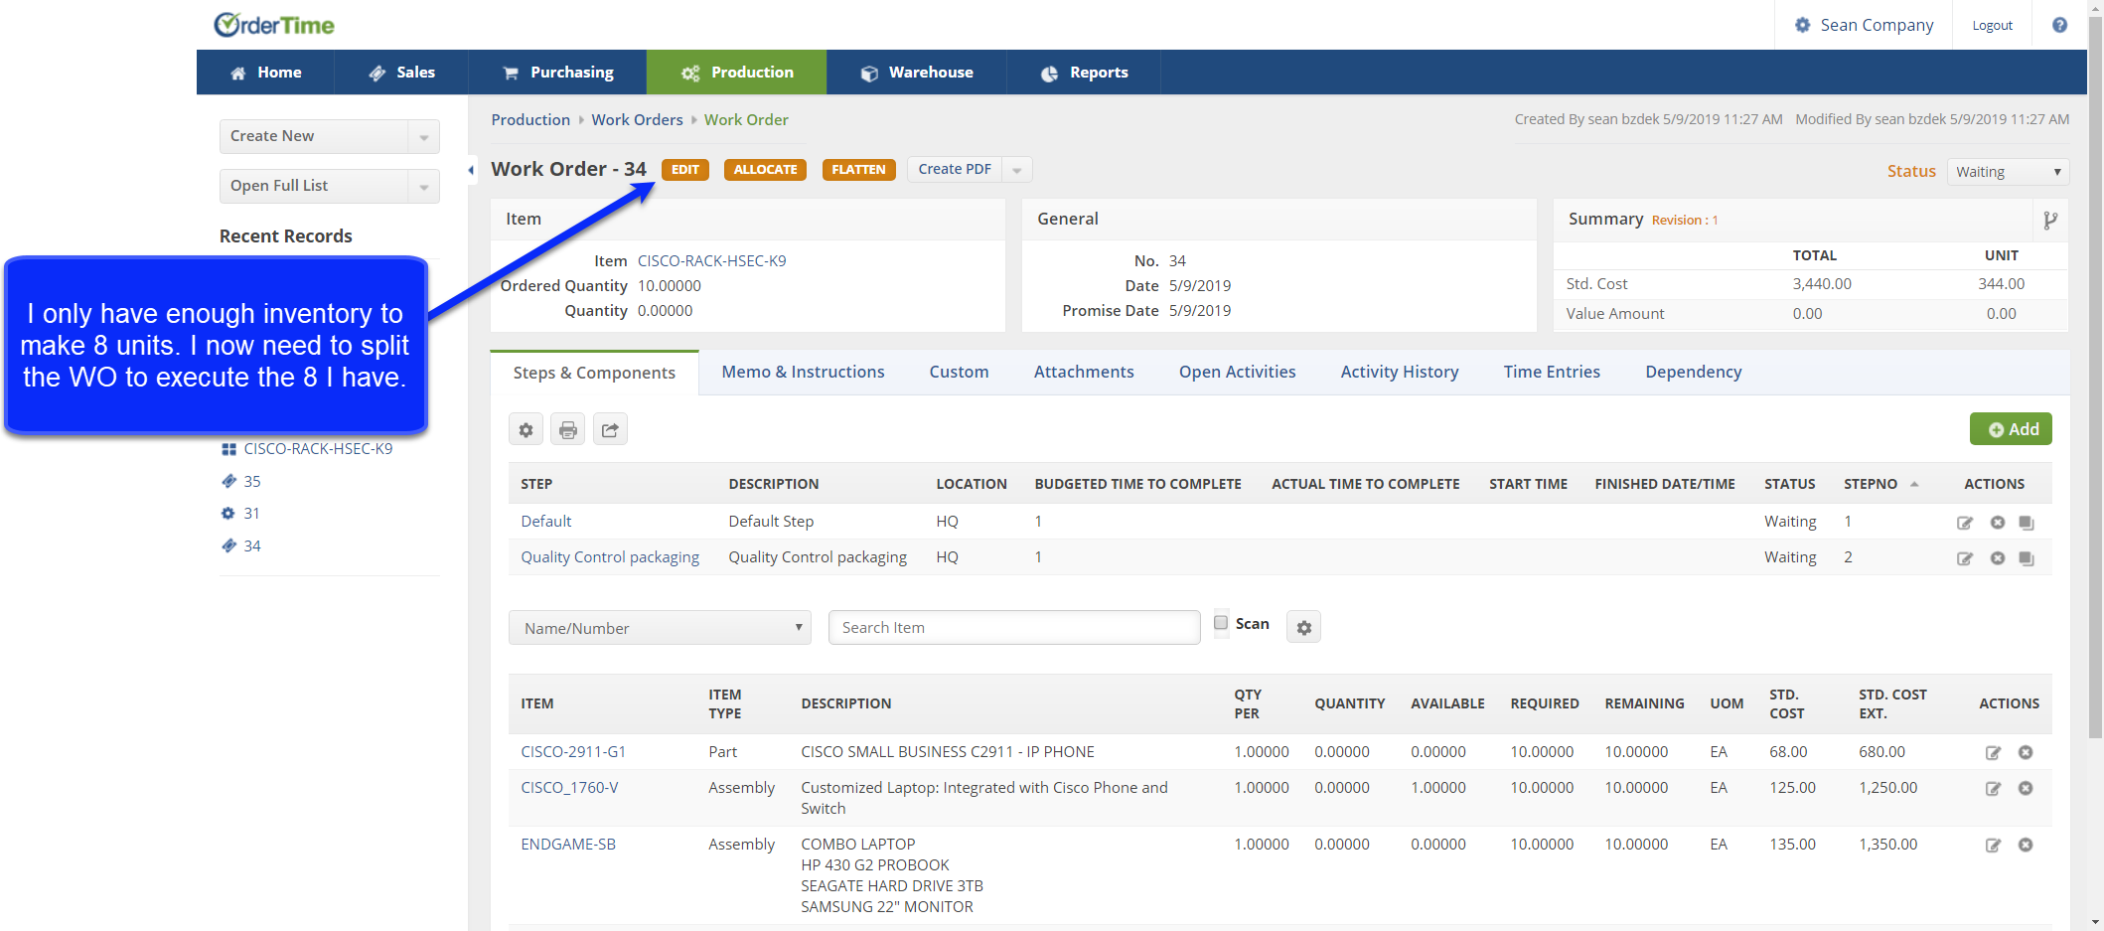Screen dimensions: 2104x931
Task: Delete the Quality Control packaging step
Action: pyautogui.click(x=1998, y=558)
